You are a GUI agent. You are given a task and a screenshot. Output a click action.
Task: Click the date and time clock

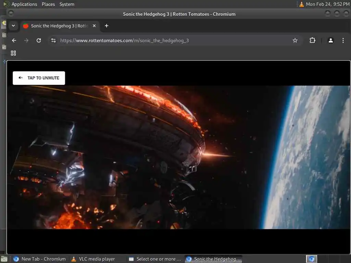[x=327, y=4]
